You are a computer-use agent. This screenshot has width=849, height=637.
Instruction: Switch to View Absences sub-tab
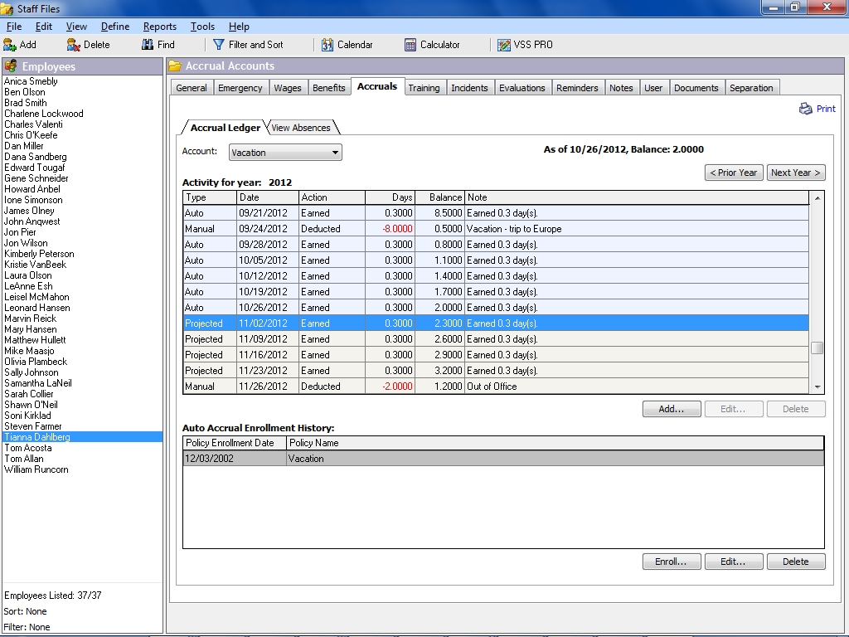point(301,128)
